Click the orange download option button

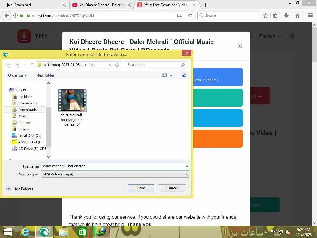point(218,139)
